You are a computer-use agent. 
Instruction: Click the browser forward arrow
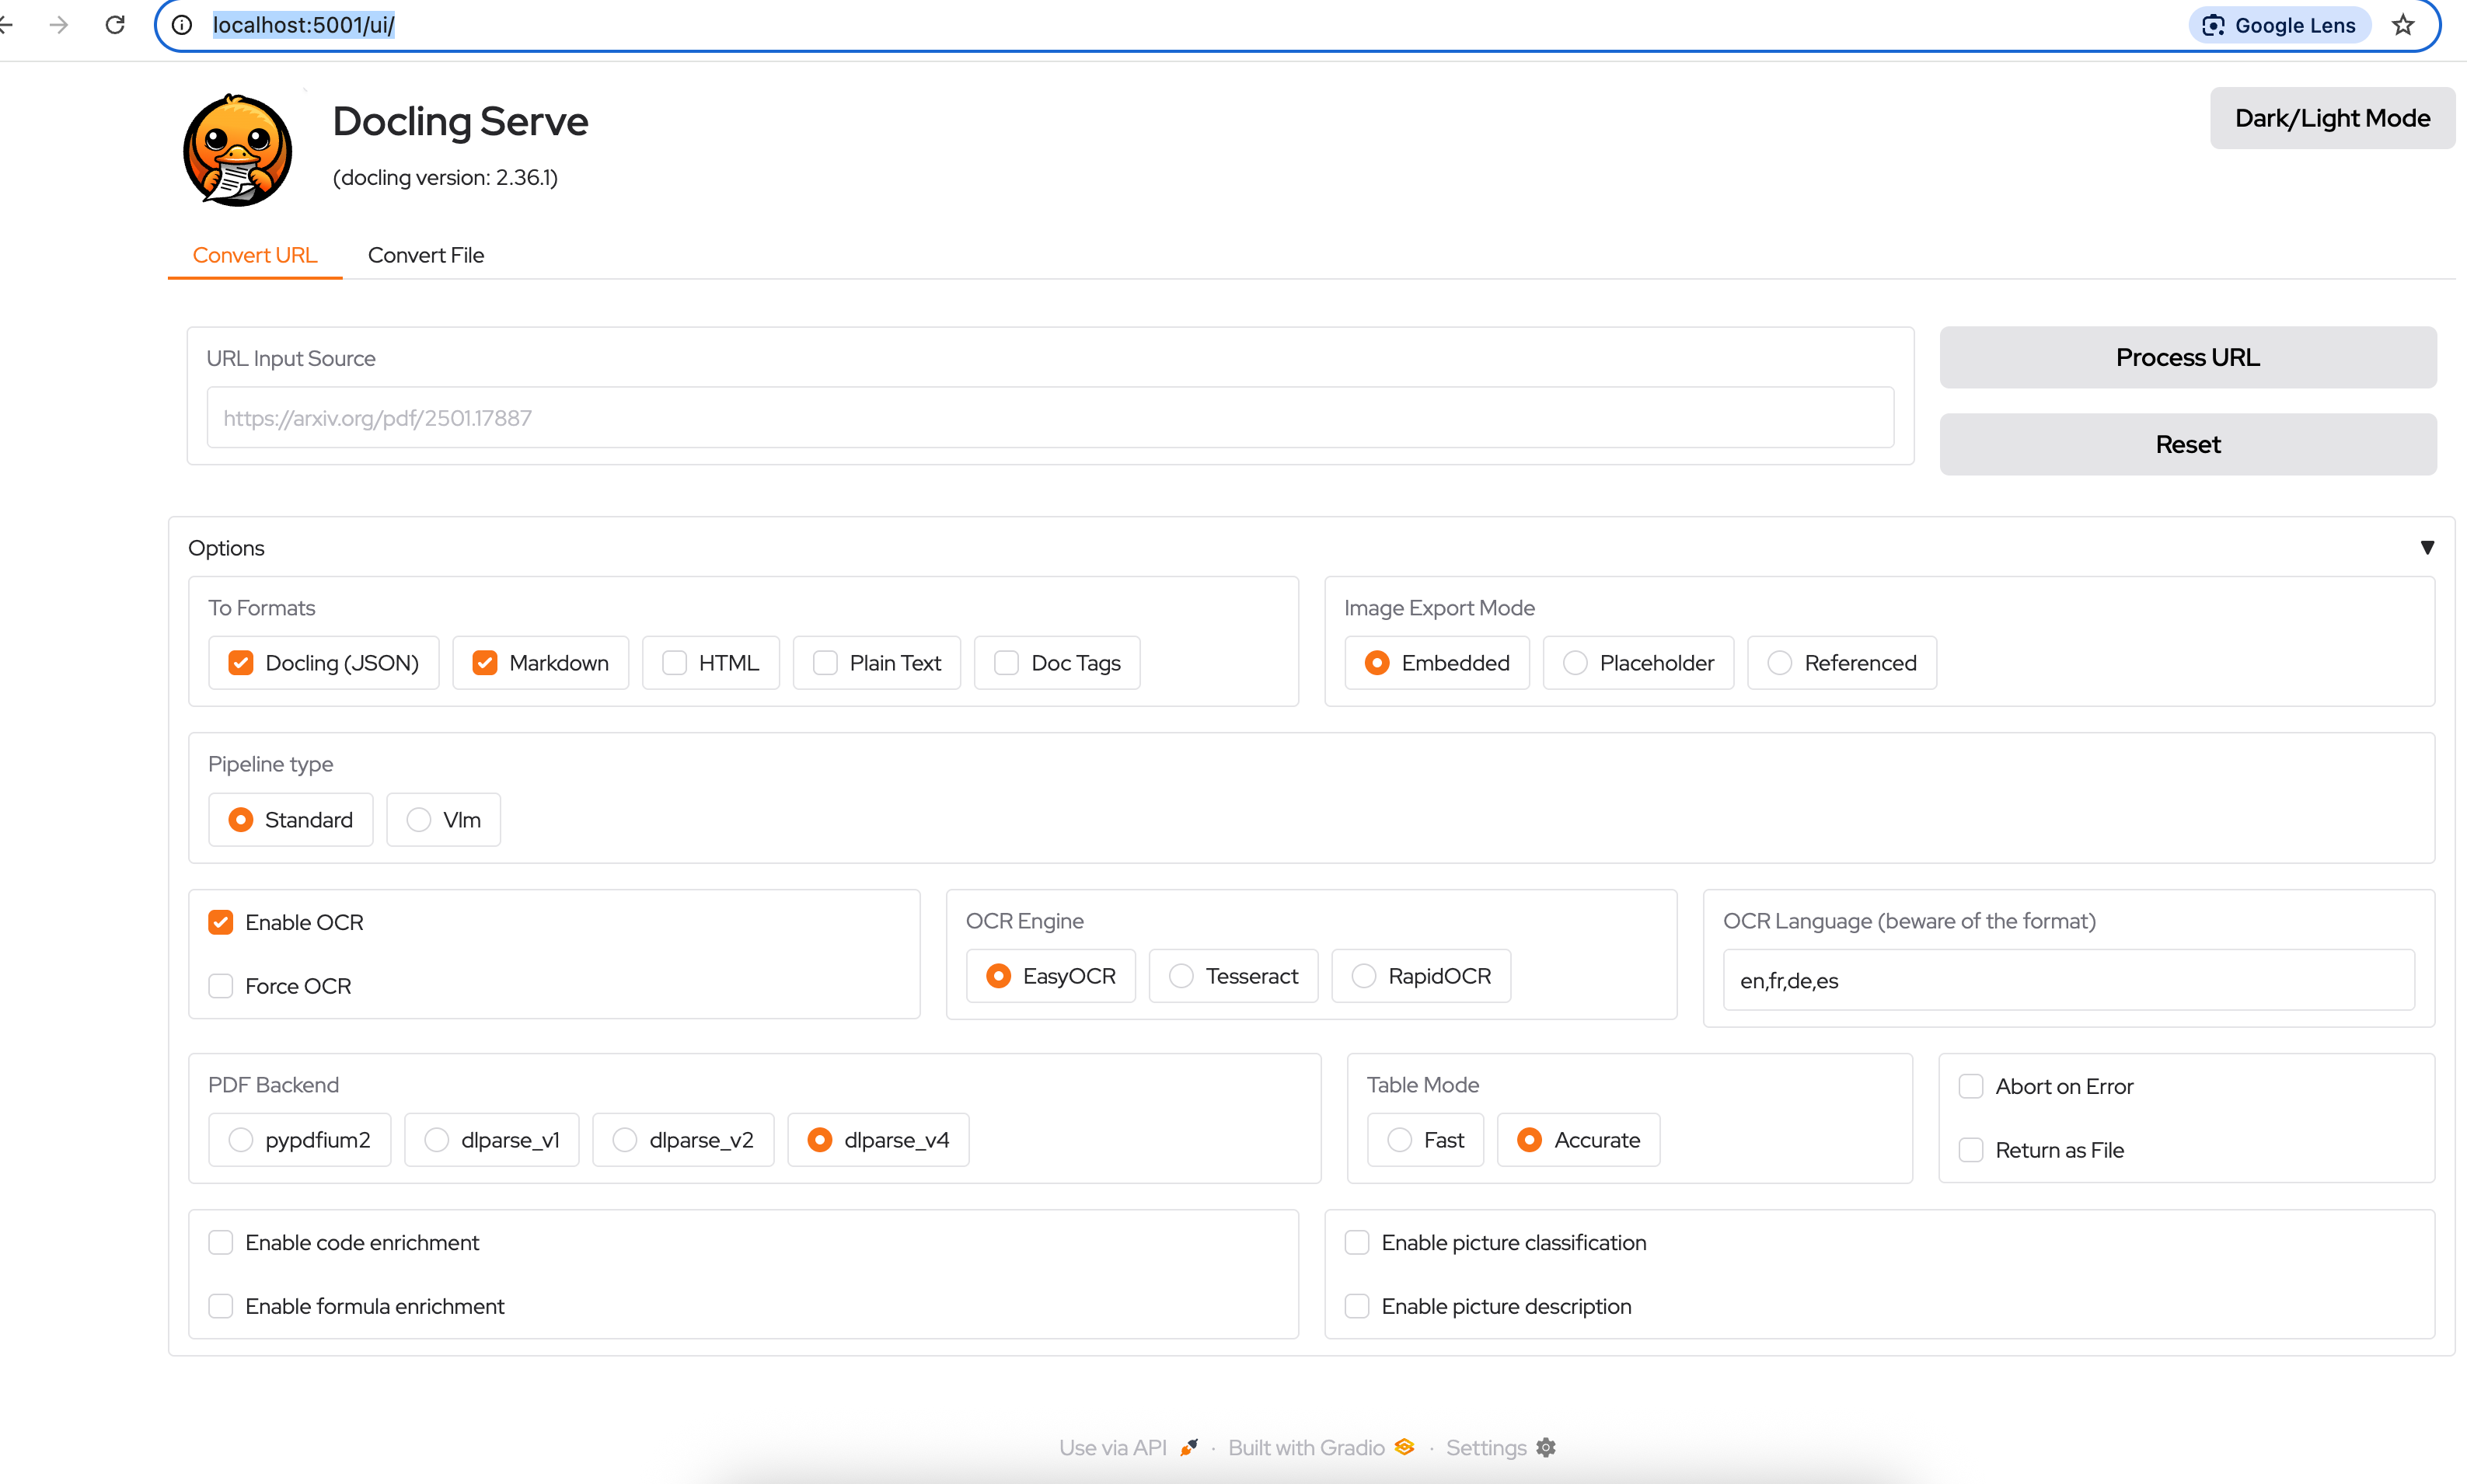[59, 25]
